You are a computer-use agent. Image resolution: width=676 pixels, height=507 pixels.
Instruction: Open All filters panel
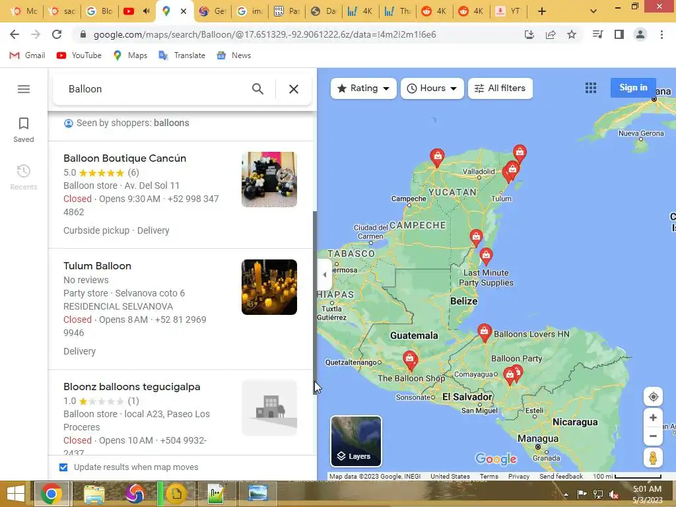pyautogui.click(x=500, y=88)
